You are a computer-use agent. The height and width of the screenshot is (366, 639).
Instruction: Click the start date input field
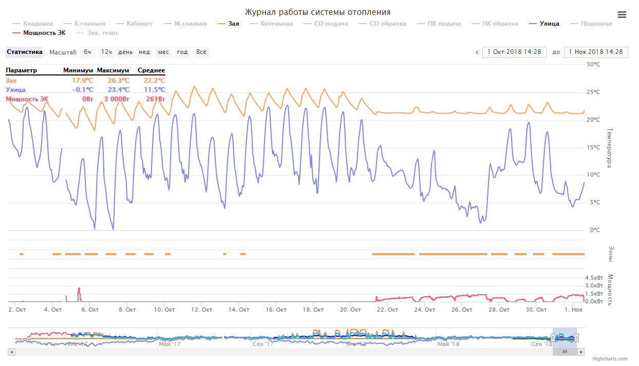pos(514,52)
